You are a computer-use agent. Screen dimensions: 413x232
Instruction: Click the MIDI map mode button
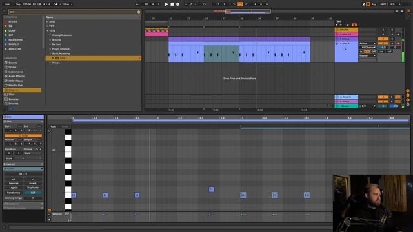(383, 5)
